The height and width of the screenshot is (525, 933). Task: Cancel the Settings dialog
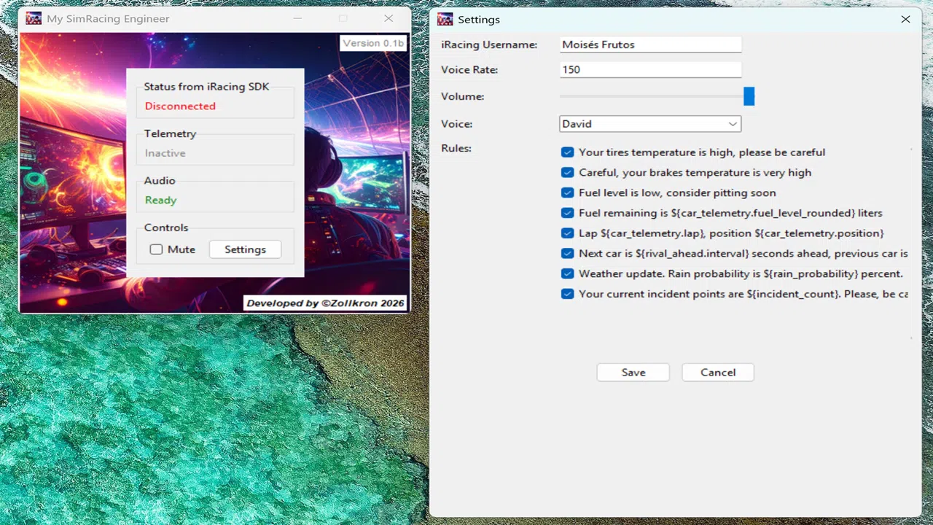point(718,373)
